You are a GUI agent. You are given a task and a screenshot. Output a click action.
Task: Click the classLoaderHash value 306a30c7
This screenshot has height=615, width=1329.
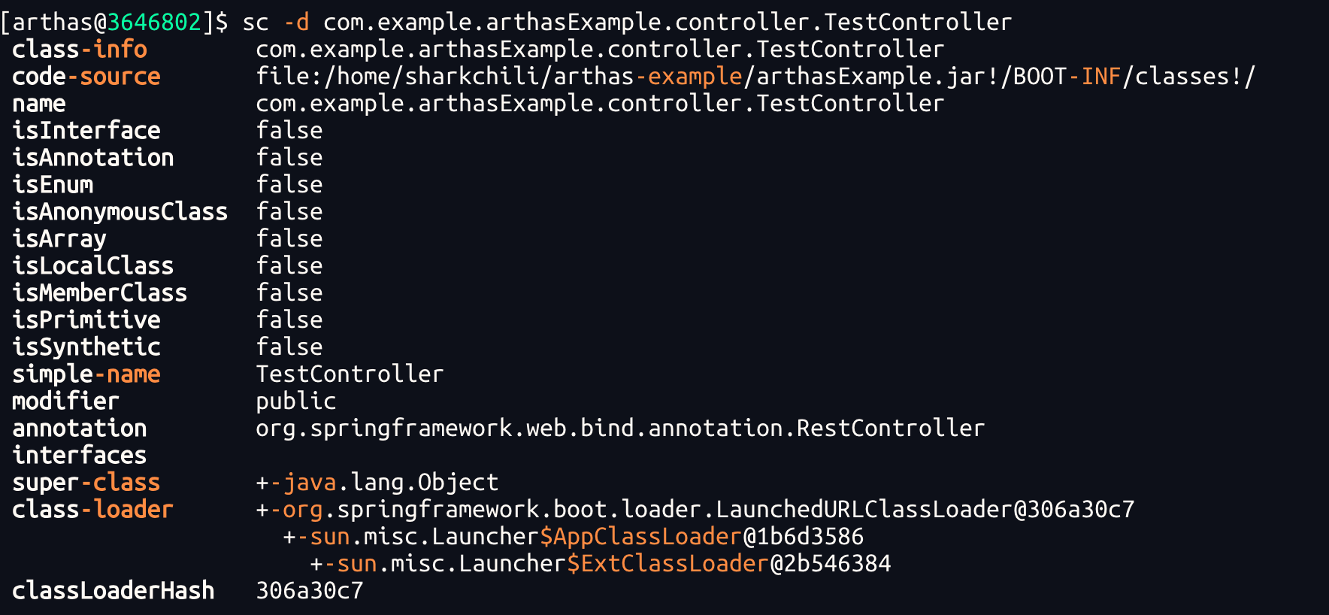pyautogui.click(x=310, y=591)
